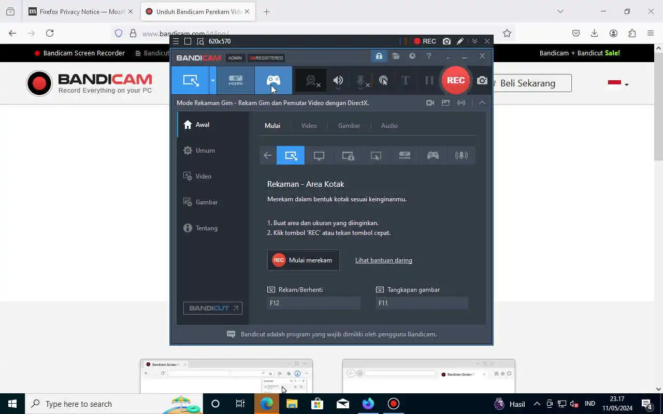
Task: Click the overlay bar camera icon
Action: pyautogui.click(x=446, y=41)
